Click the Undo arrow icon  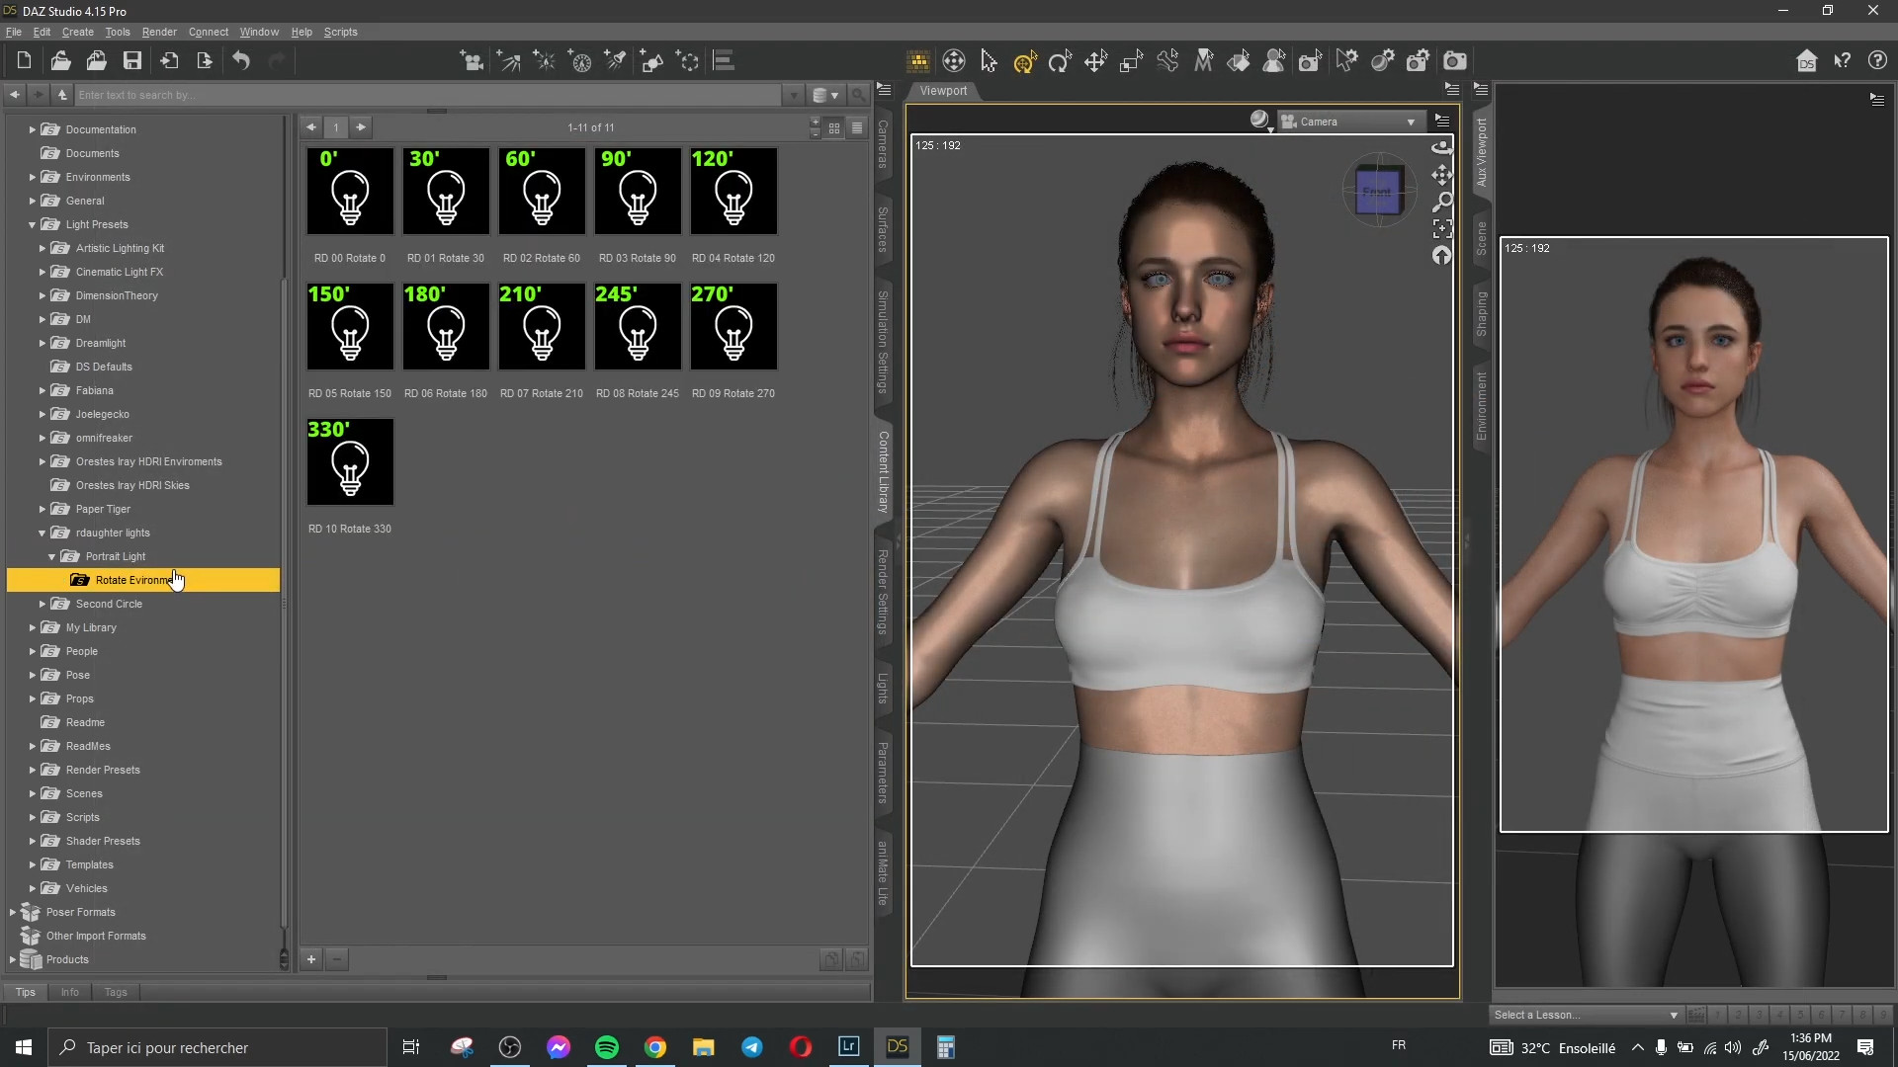pos(241,61)
